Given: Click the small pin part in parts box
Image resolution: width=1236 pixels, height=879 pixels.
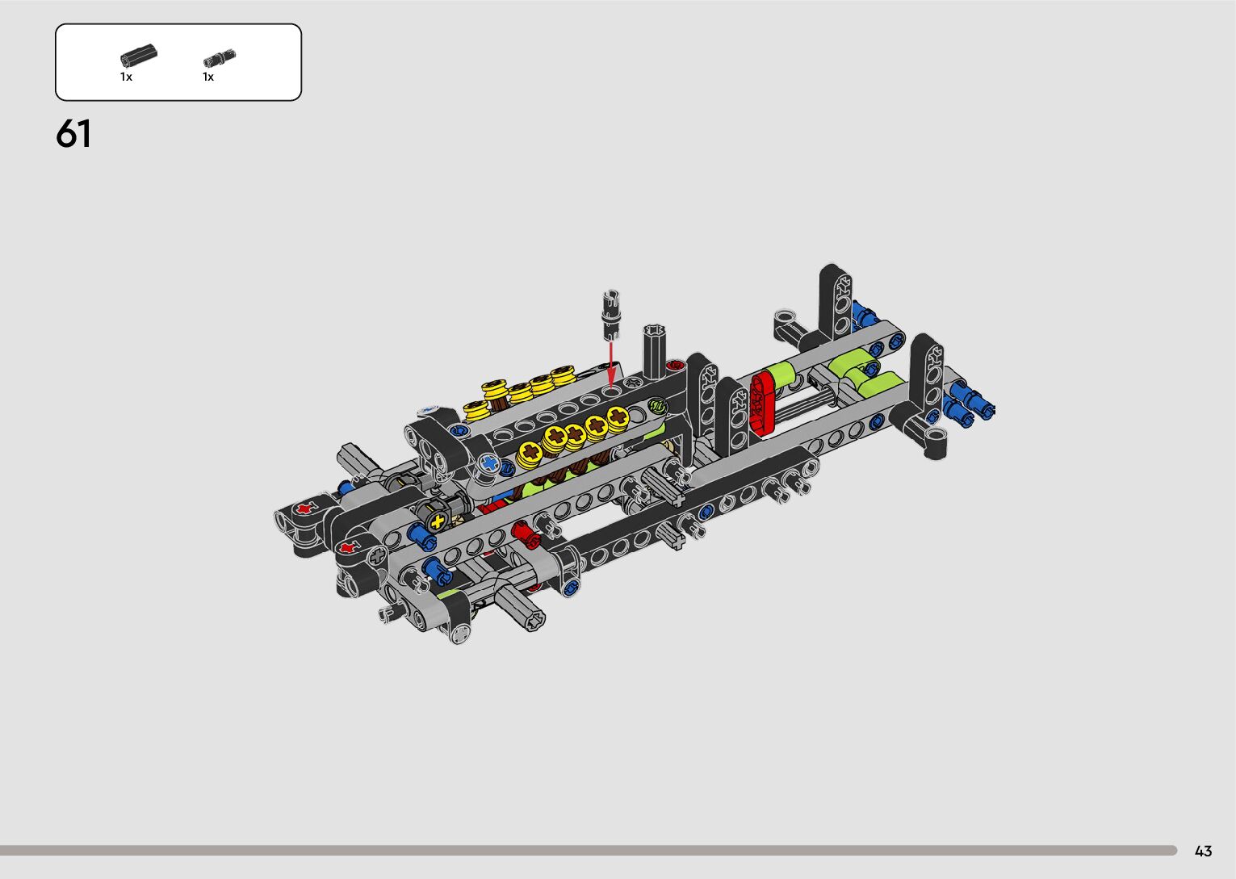Looking at the screenshot, I should (219, 57).
